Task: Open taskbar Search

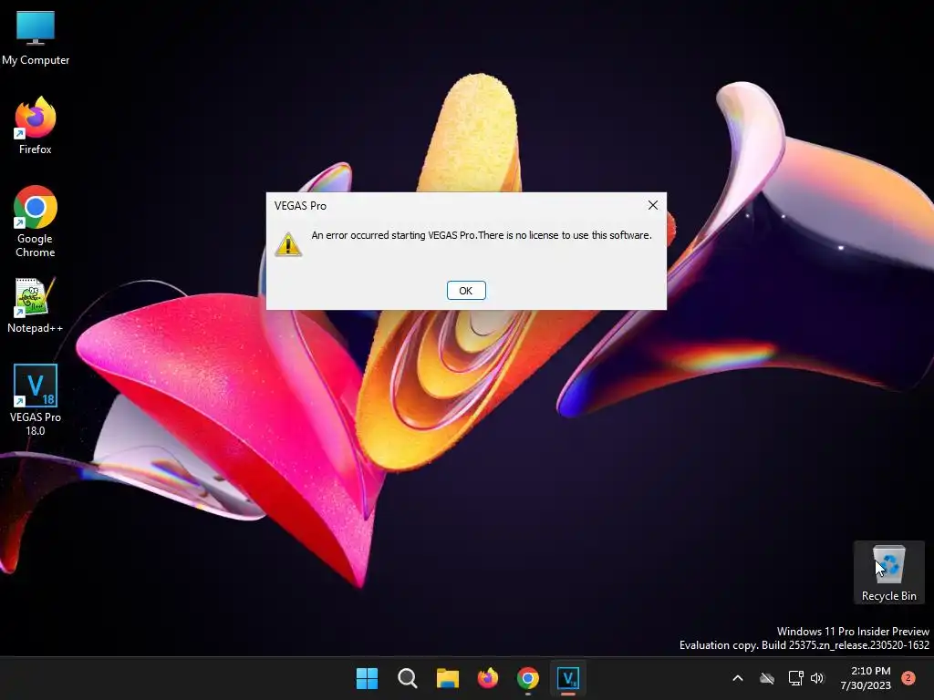Action: (408, 678)
